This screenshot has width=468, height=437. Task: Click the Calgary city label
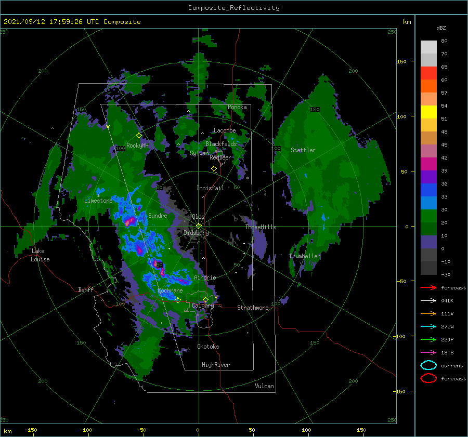203,306
